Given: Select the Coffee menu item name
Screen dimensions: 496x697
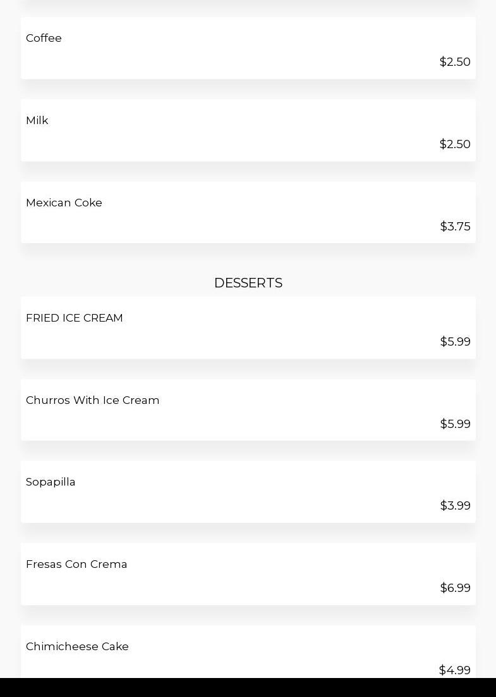Looking at the screenshot, I should pos(44,38).
